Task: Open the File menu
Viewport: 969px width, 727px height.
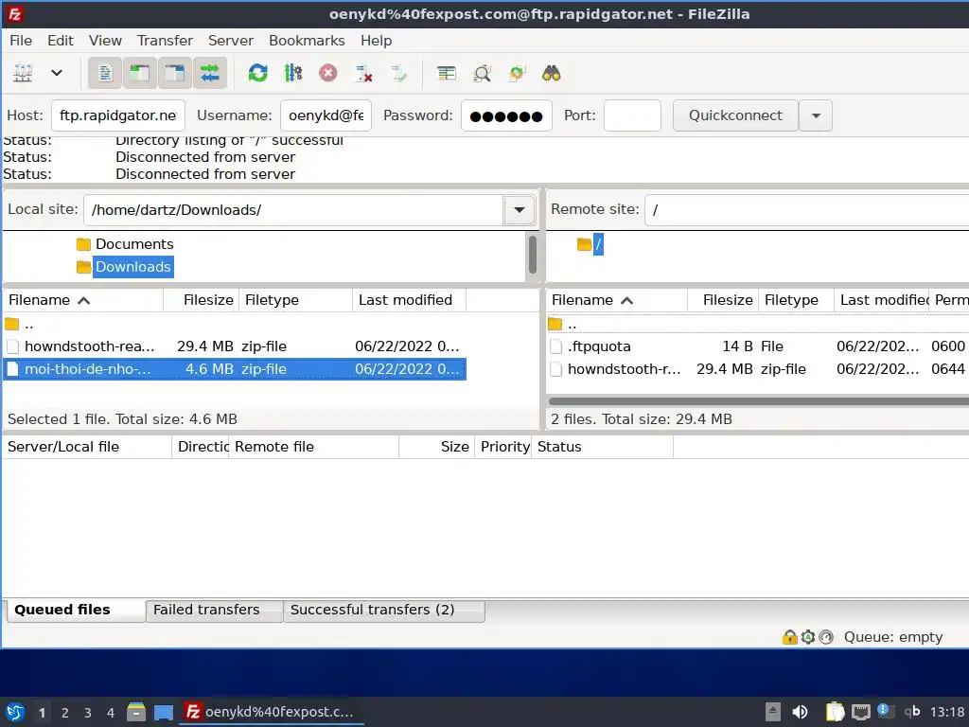Action: click(x=21, y=41)
